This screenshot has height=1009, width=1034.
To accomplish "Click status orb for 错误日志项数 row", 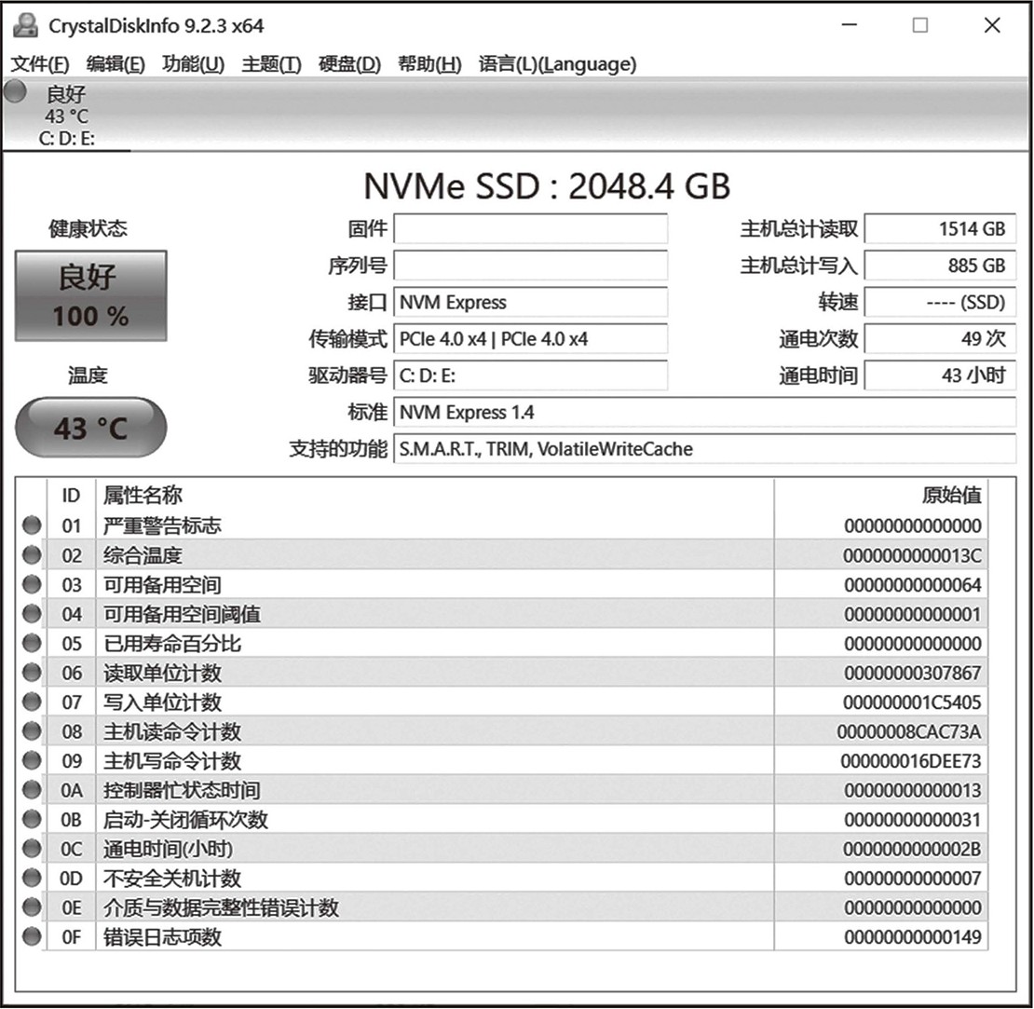I will 32,937.
